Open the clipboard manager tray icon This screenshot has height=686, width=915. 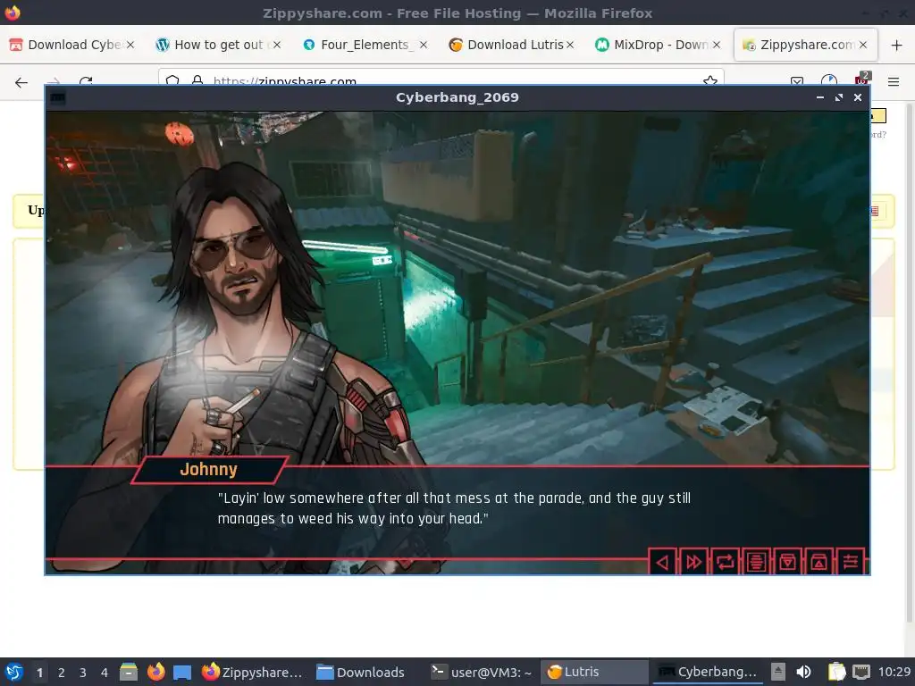(836, 672)
